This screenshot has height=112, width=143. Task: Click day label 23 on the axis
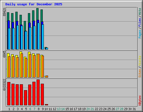pyautogui.click(x=101, y=109)
